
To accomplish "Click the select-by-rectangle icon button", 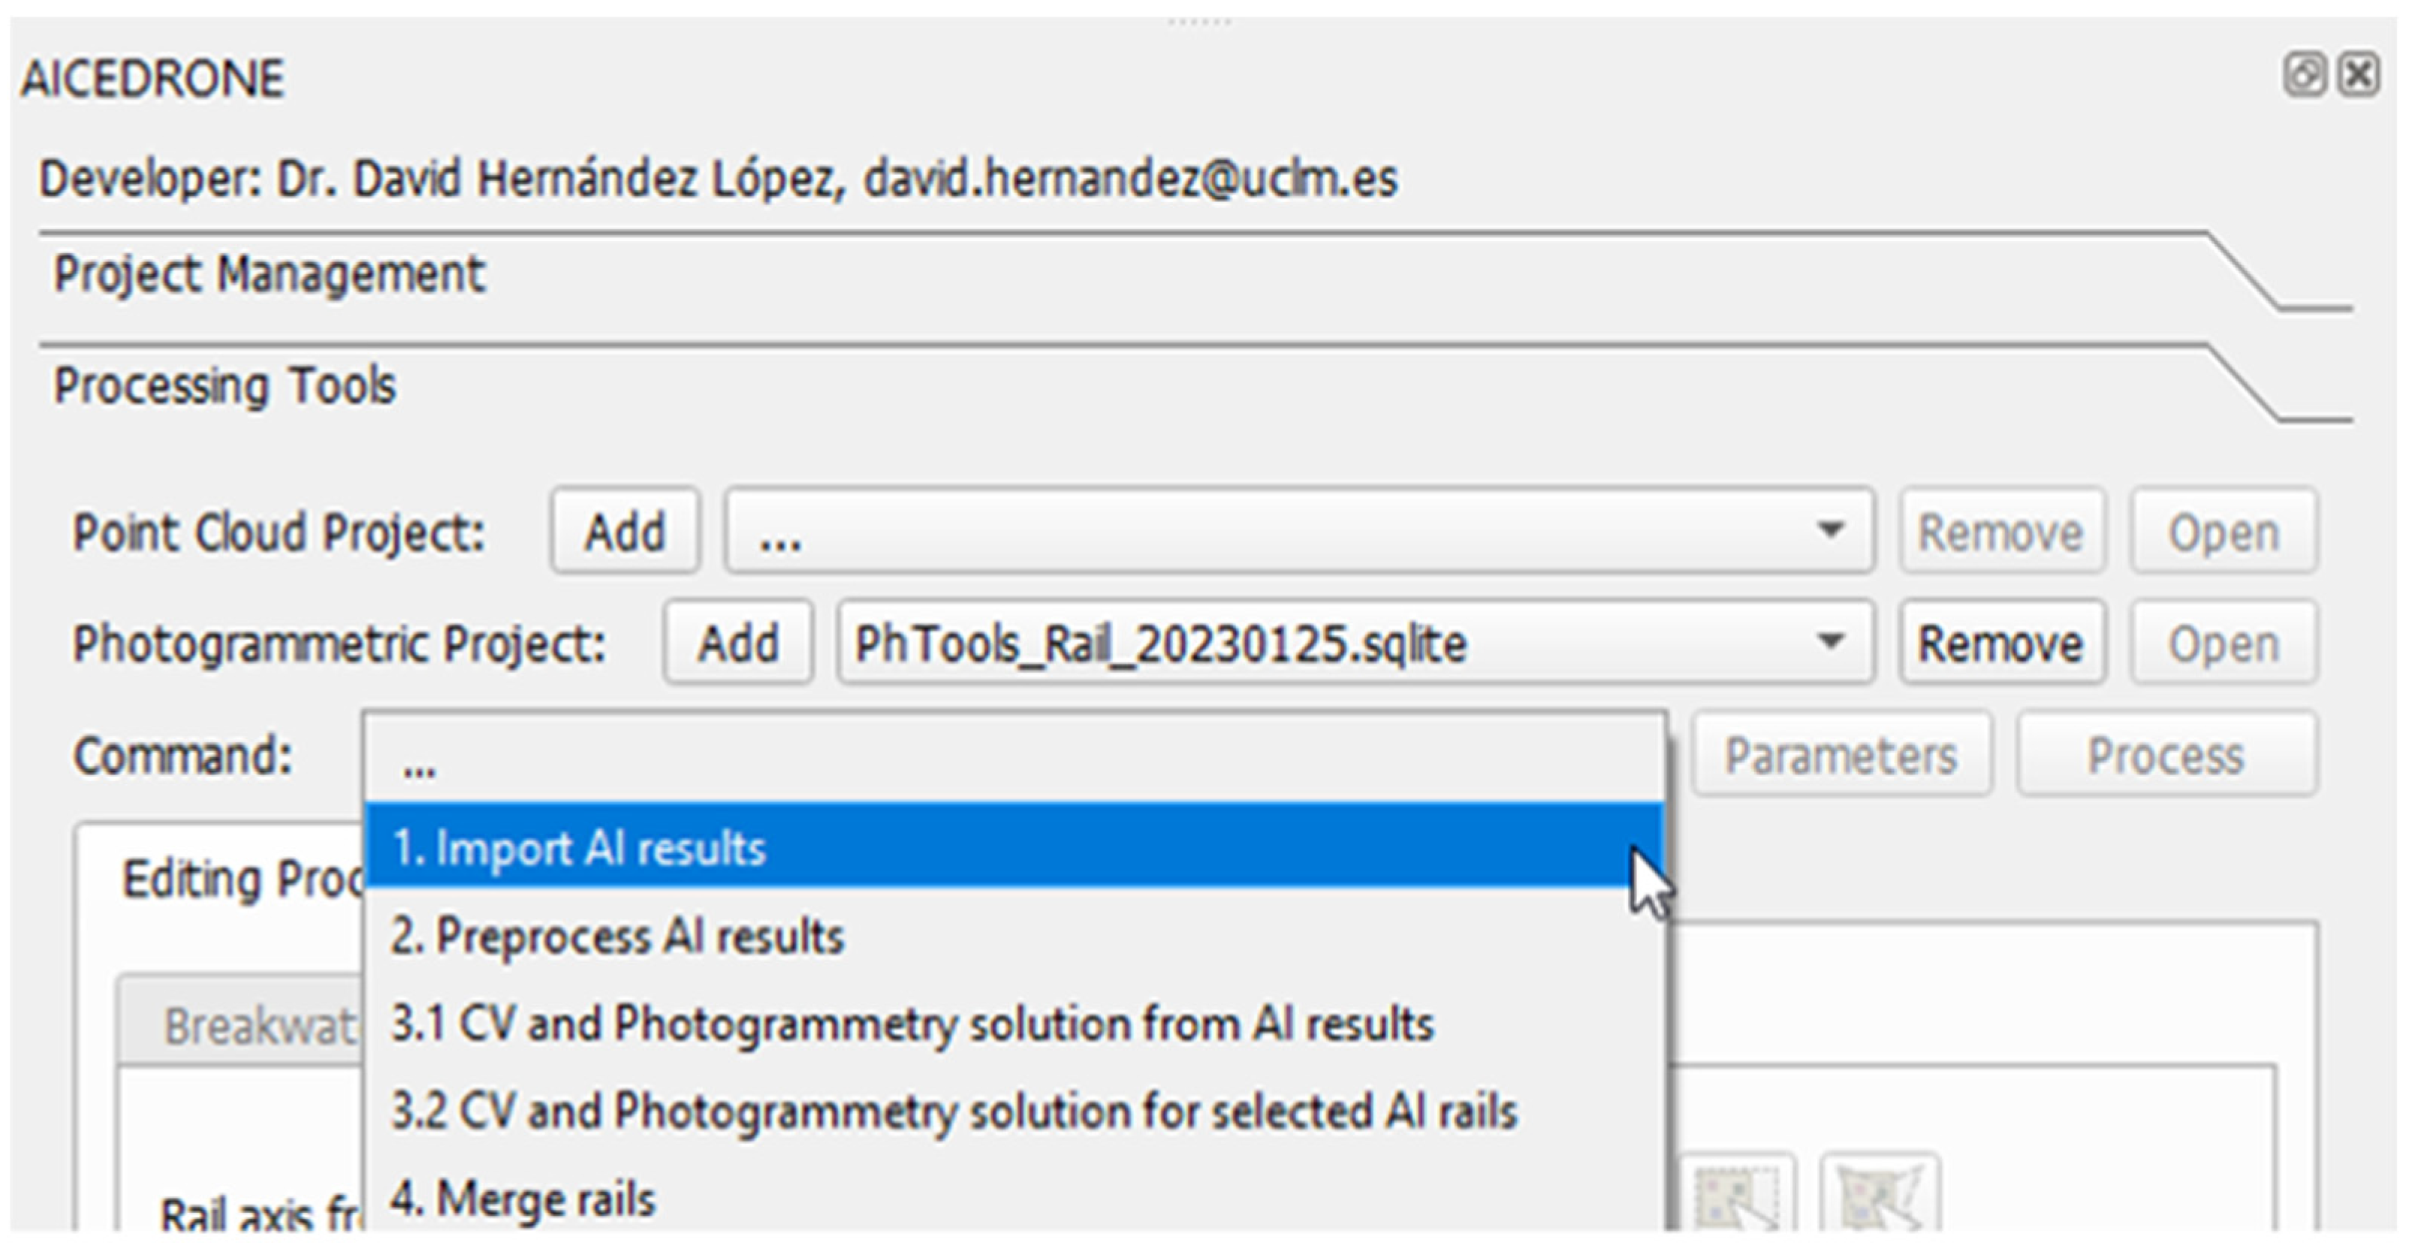I will pos(1738,1197).
